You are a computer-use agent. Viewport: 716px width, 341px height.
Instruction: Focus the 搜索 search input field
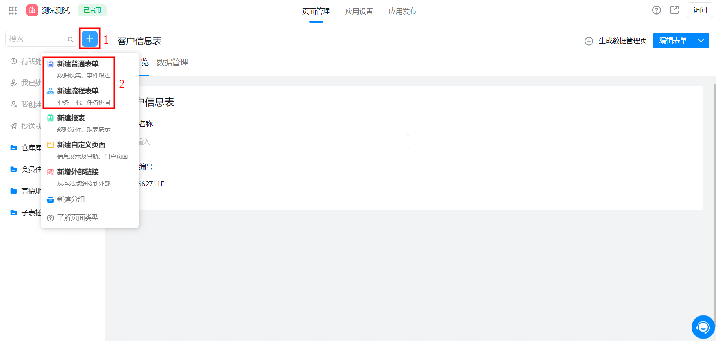click(41, 39)
